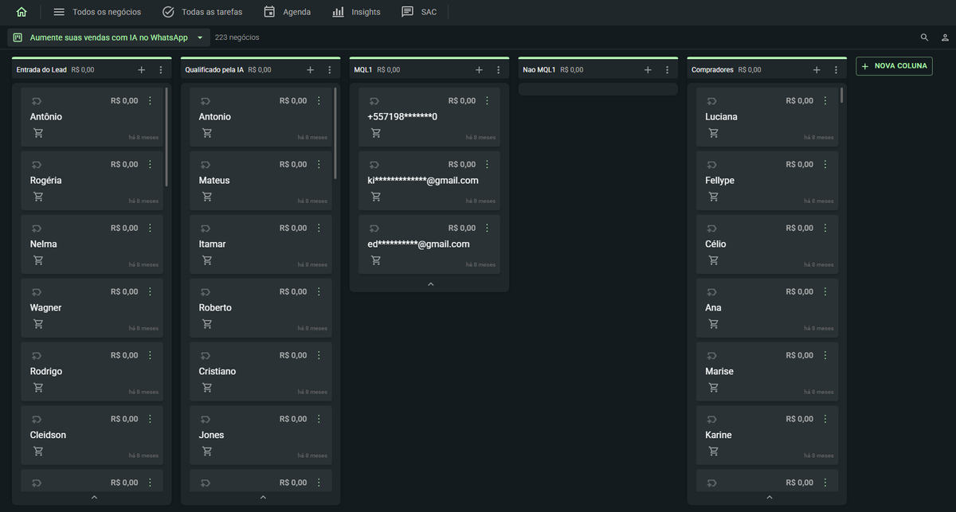Open Agenda via its calendar icon
The image size is (956, 512).
268,11
